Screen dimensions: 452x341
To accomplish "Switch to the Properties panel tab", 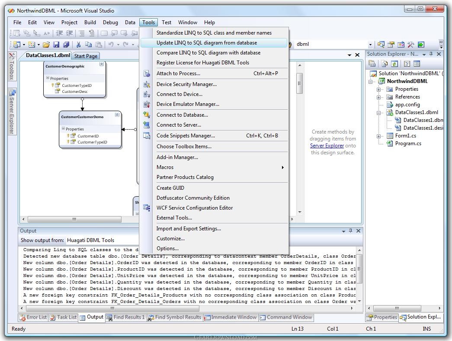I will point(382,317).
